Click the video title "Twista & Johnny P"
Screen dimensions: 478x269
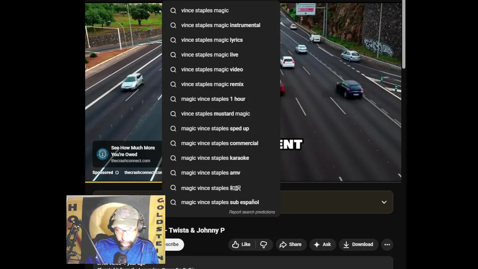197,230
